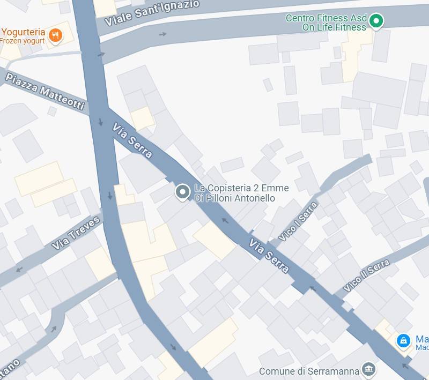Click the Centro Fitness Asd On Life Fitness label
Viewport: 429px width, 380px height.
tap(326, 23)
